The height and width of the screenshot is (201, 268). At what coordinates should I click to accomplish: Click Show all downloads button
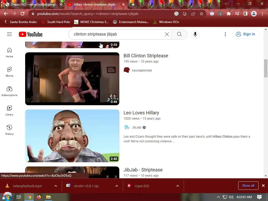point(248,186)
